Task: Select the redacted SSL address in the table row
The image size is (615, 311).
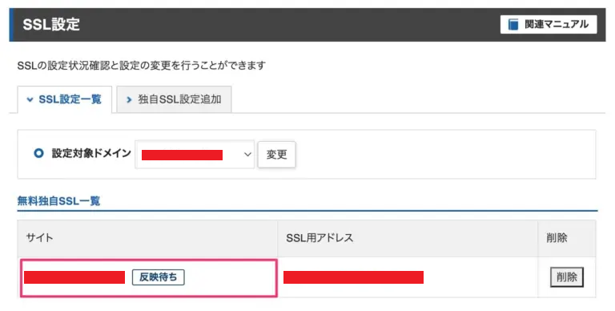Action: pyautogui.click(x=353, y=277)
